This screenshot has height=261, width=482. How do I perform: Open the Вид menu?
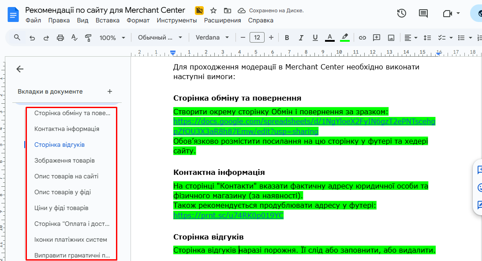82,20
